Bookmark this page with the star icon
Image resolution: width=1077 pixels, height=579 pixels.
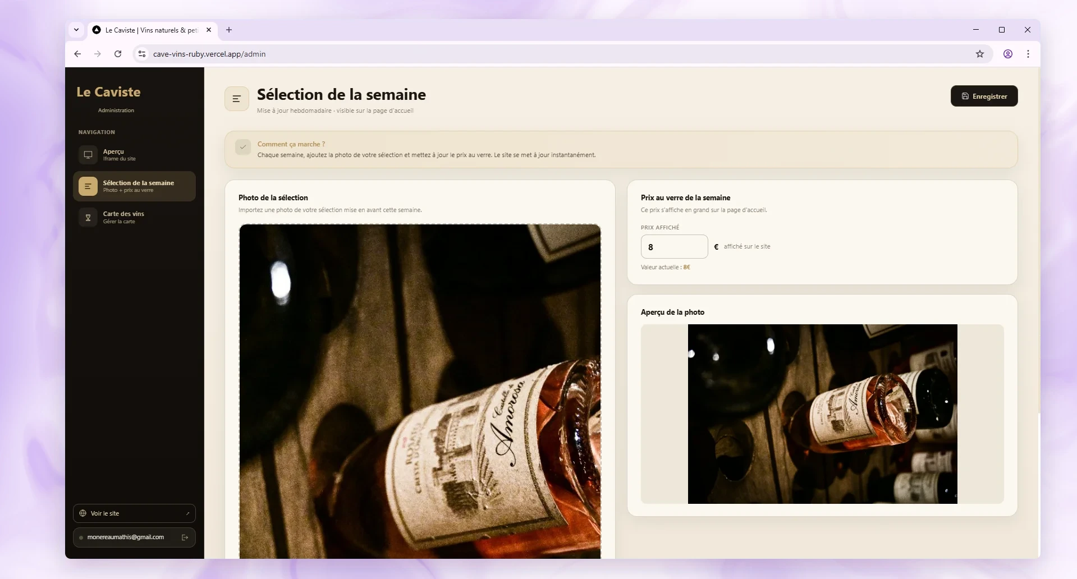click(x=980, y=54)
